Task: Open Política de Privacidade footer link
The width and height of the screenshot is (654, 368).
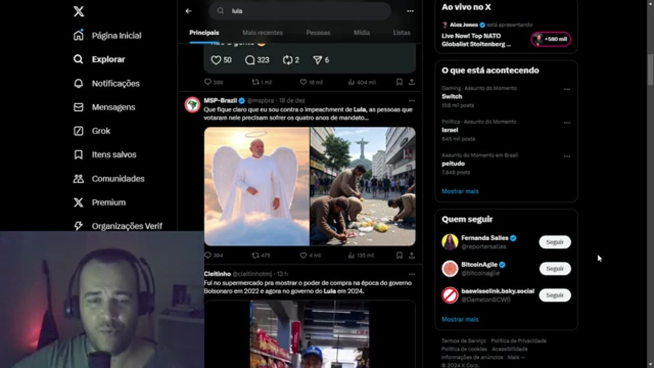Action: (519, 341)
